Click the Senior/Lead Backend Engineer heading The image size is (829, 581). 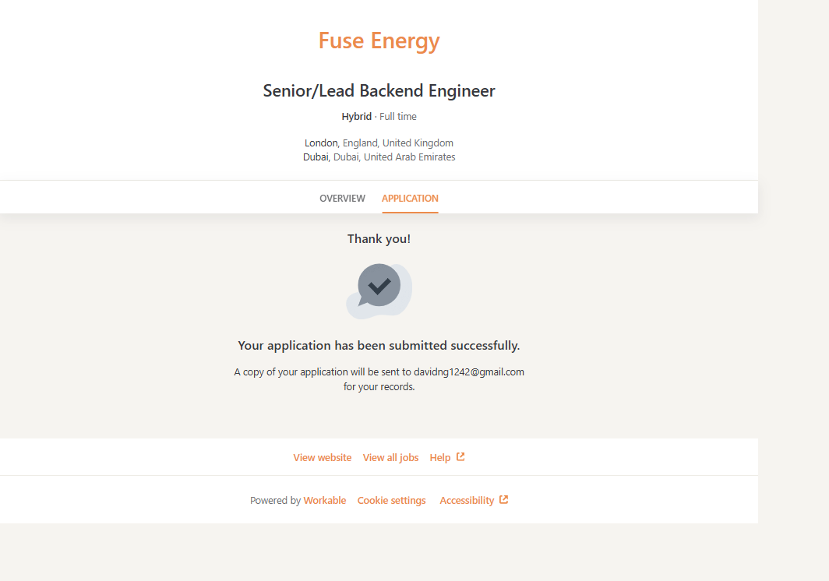point(379,91)
